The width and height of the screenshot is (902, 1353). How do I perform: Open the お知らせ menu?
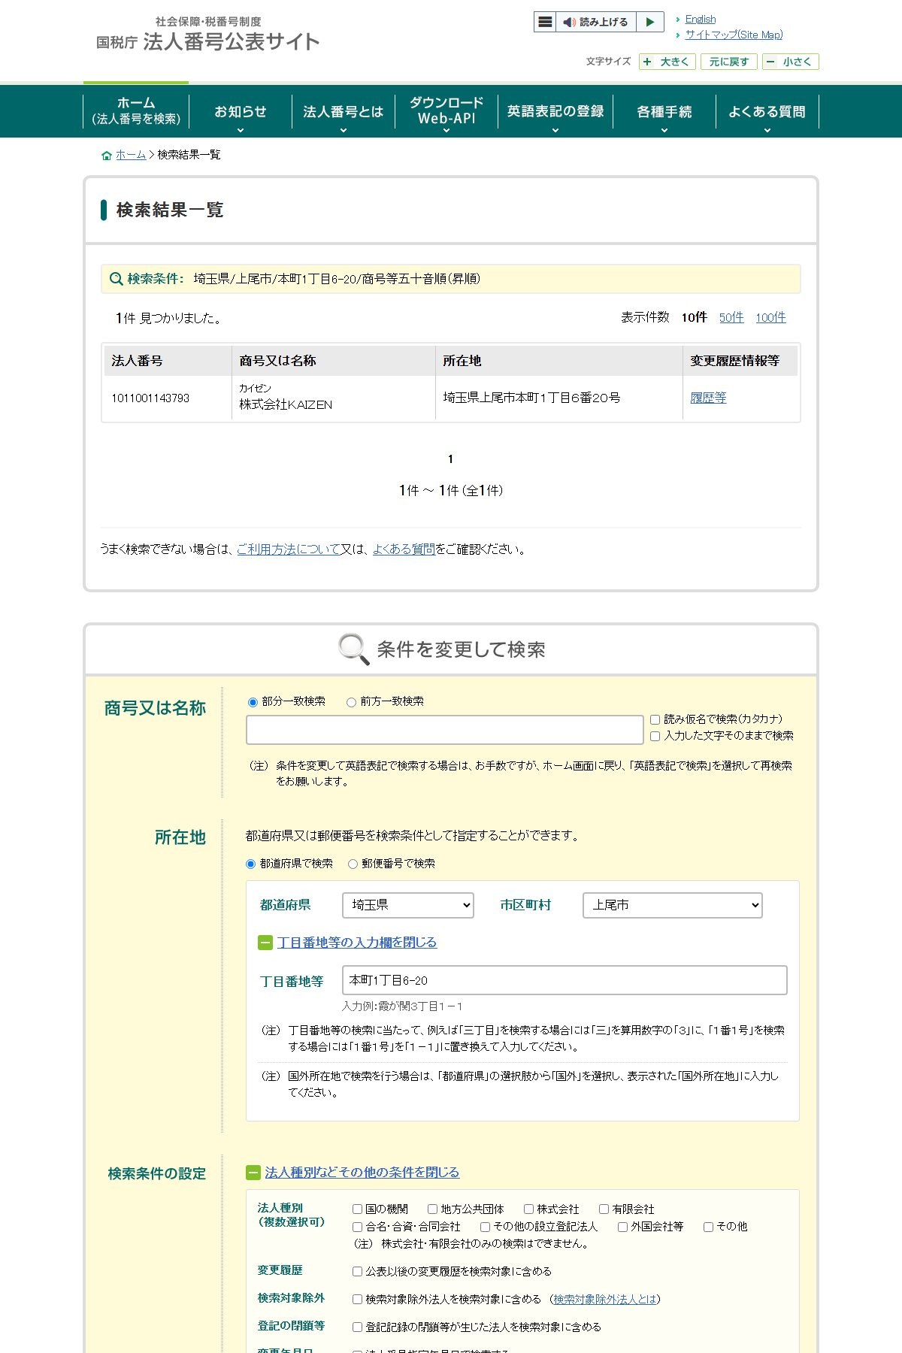click(x=241, y=111)
